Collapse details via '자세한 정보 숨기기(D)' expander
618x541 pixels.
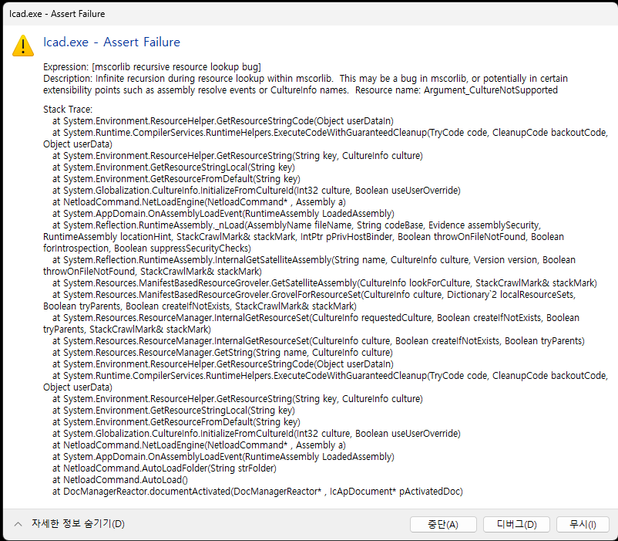click(x=77, y=523)
